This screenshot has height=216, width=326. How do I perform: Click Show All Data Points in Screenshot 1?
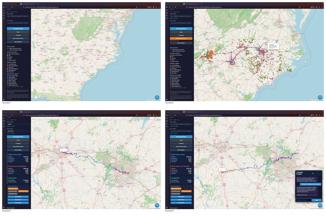click(18, 39)
